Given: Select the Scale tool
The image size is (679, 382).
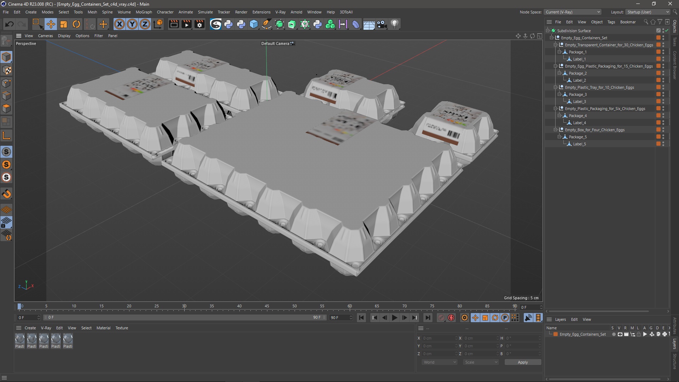Looking at the screenshot, I should click(x=64, y=24).
